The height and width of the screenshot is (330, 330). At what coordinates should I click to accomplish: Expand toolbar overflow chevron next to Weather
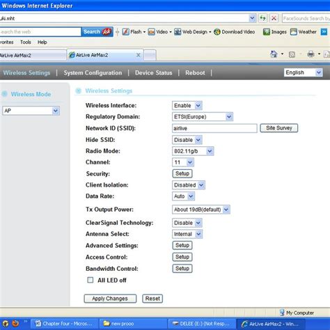(324, 32)
